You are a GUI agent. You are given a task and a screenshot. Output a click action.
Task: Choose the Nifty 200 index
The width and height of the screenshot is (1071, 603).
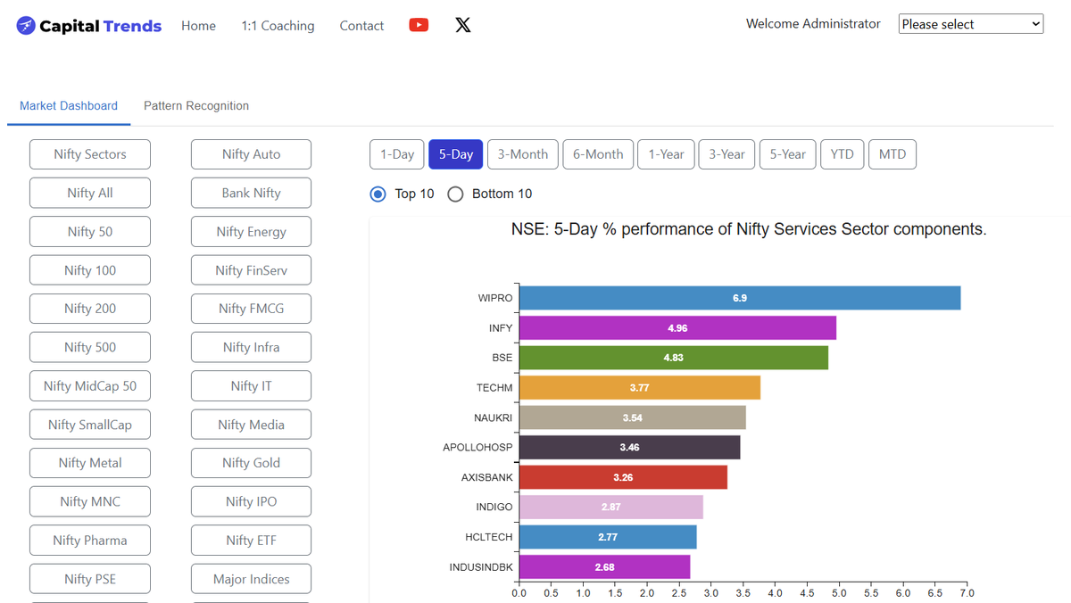click(x=90, y=309)
